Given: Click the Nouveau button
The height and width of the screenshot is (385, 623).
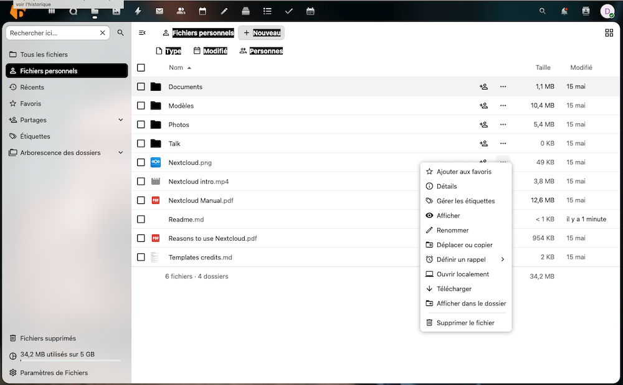Looking at the screenshot, I should (x=261, y=33).
